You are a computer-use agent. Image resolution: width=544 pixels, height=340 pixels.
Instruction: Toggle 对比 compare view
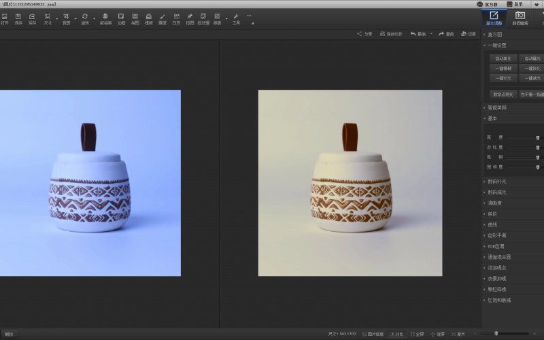point(396,334)
